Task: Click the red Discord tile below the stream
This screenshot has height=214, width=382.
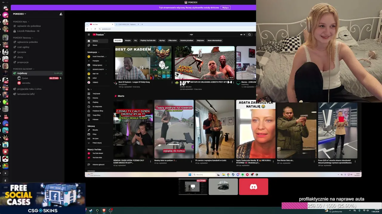Action: pos(253,187)
